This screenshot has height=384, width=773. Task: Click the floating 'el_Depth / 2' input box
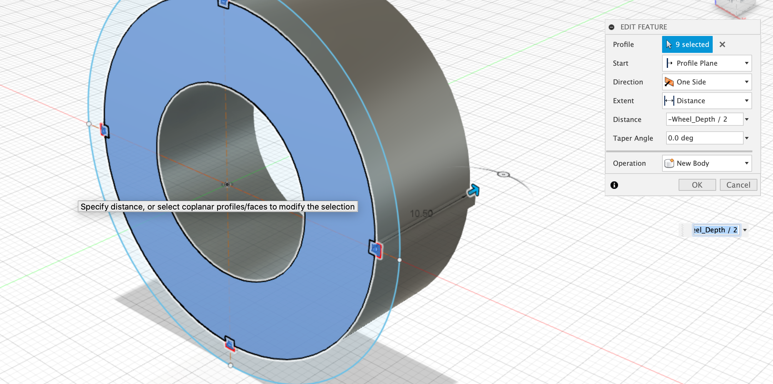[716, 230]
